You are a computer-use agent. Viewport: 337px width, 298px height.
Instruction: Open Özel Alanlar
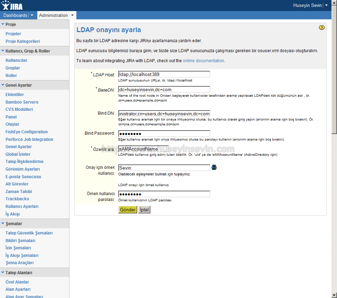tap(17, 282)
